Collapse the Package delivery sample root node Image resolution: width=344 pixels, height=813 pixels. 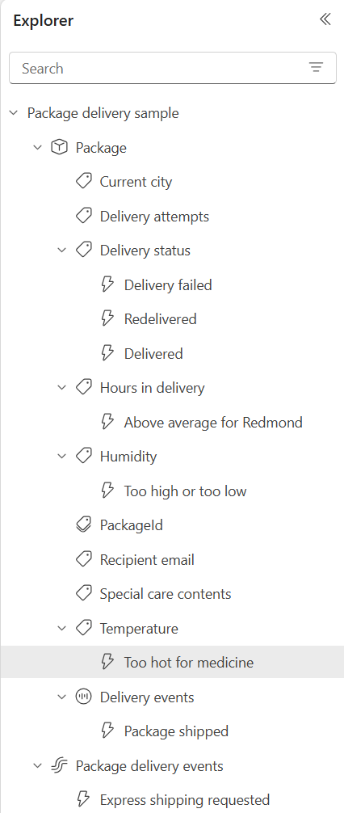pyautogui.click(x=14, y=113)
